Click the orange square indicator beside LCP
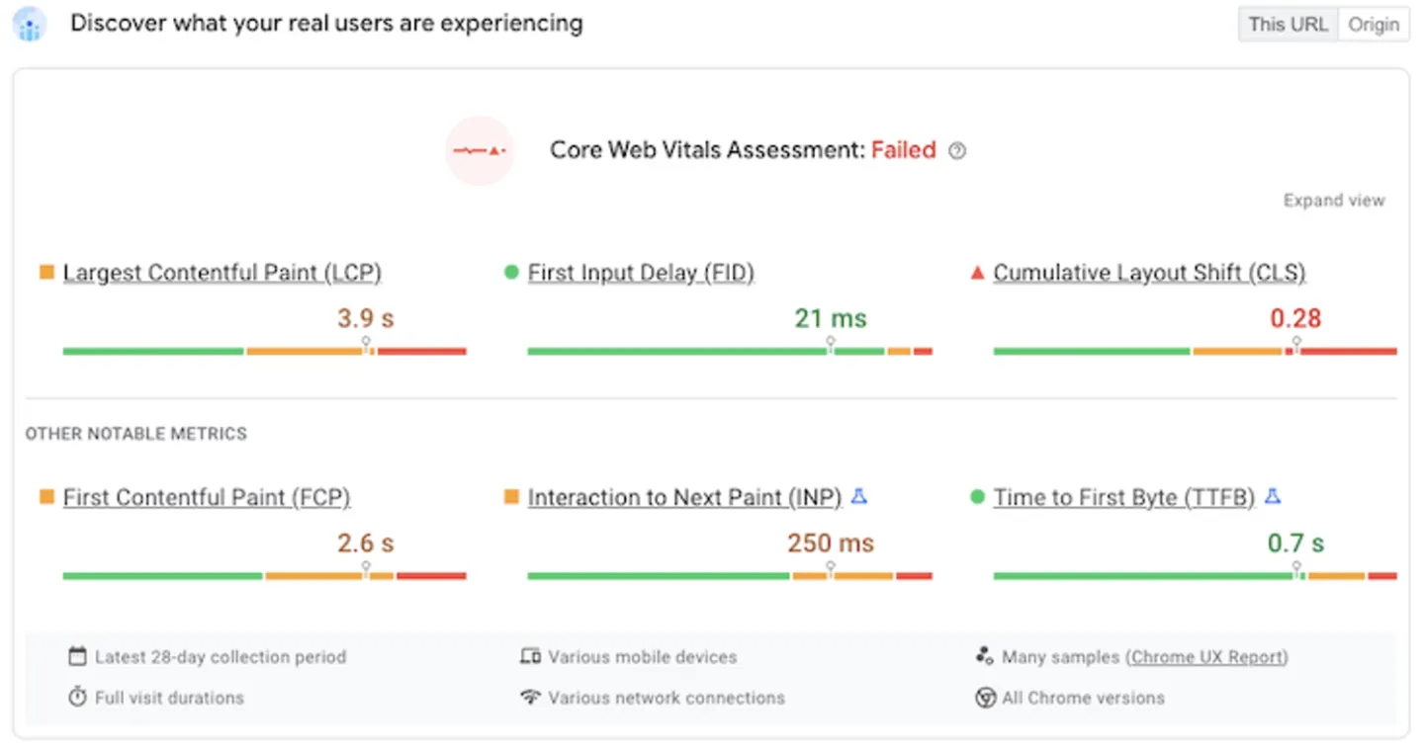 click(x=46, y=271)
